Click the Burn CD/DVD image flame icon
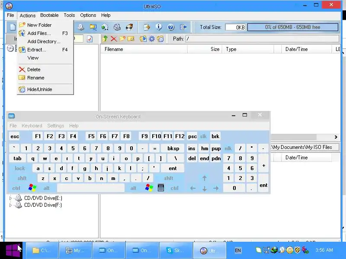Image resolution: width=346 pixels, height=259 pixels. coord(129,27)
